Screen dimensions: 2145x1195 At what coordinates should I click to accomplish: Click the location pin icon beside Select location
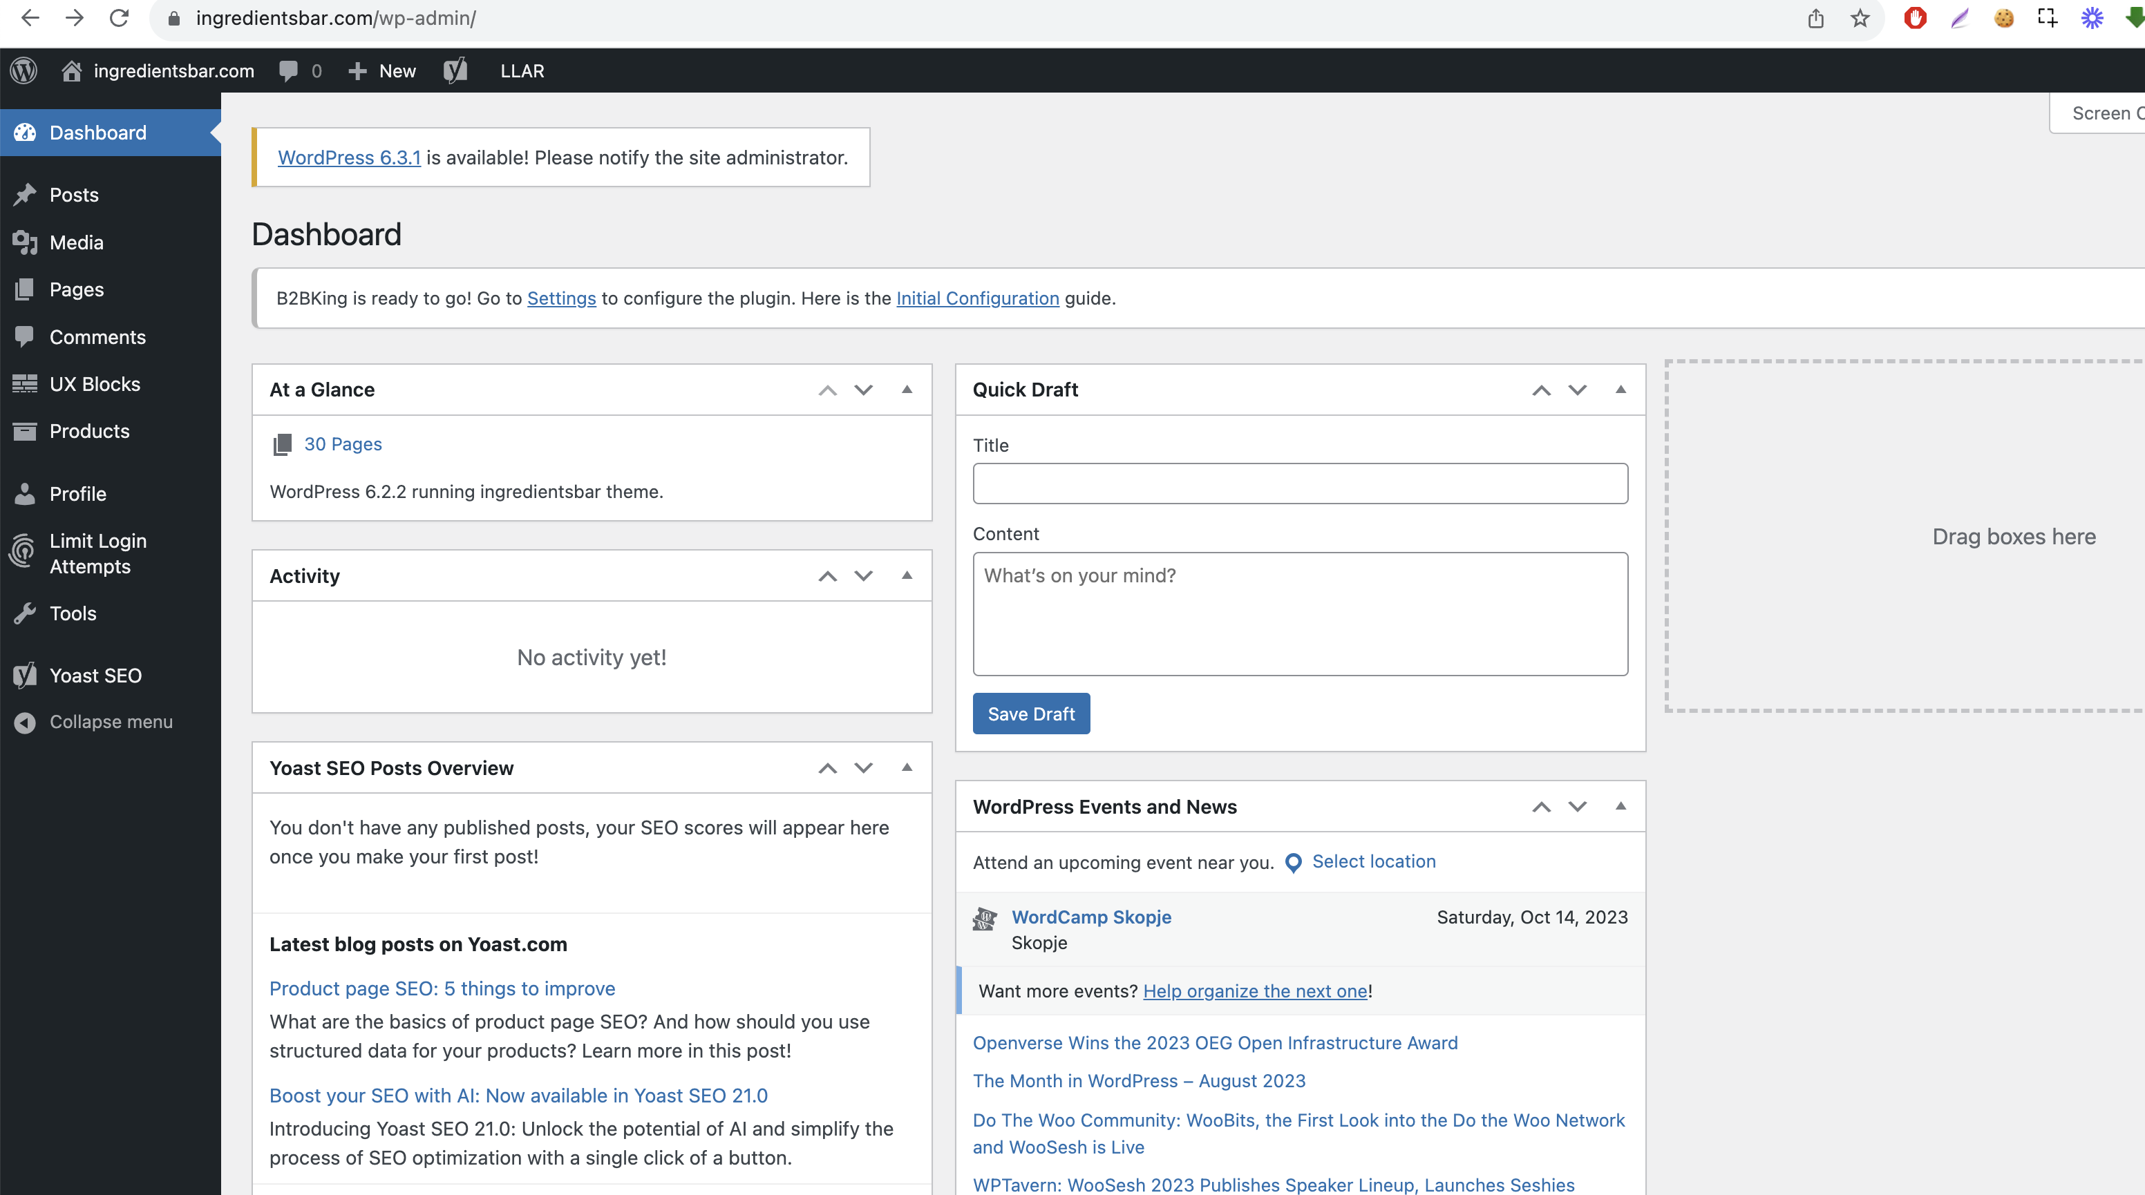[1293, 863]
